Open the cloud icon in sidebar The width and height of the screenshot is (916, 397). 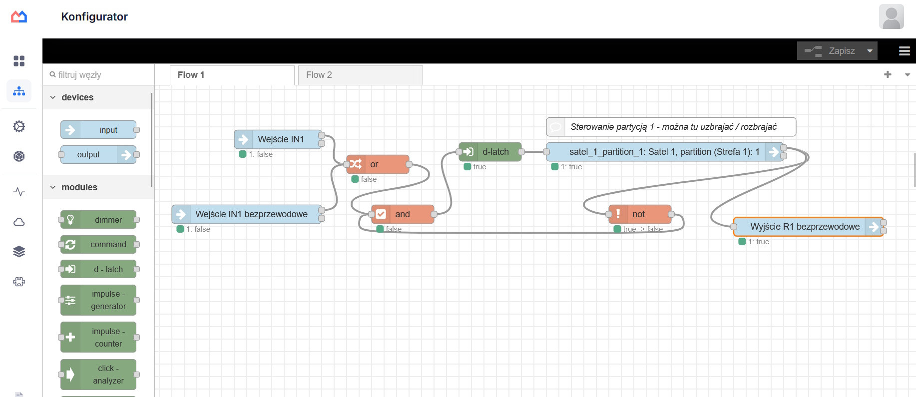[x=19, y=222]
